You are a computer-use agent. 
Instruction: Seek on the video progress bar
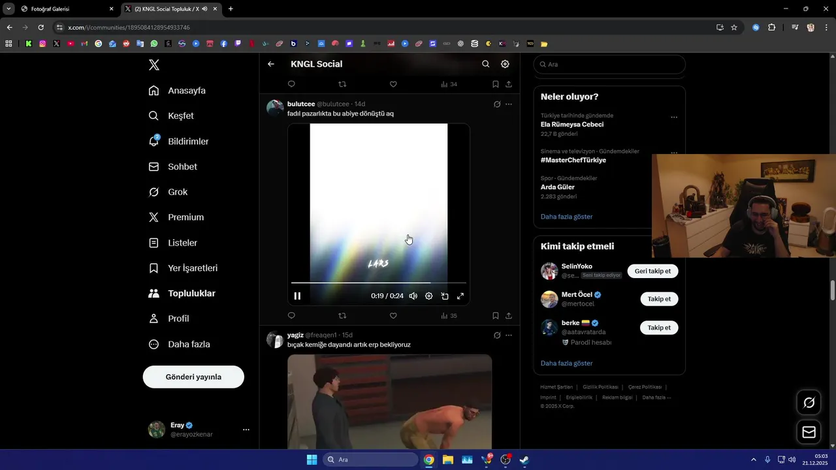pyautogui.click(x=379, y=283)
